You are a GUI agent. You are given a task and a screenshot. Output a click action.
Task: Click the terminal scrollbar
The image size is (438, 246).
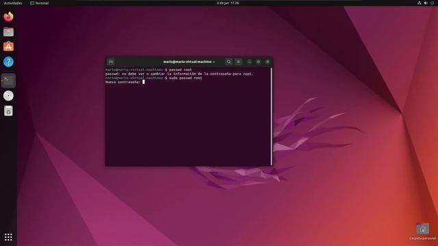[x=271, y=116]
